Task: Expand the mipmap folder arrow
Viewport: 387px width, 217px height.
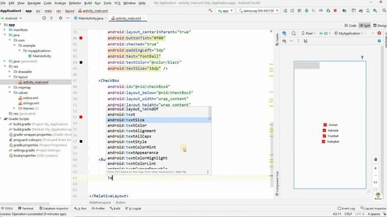Action: 10,87
